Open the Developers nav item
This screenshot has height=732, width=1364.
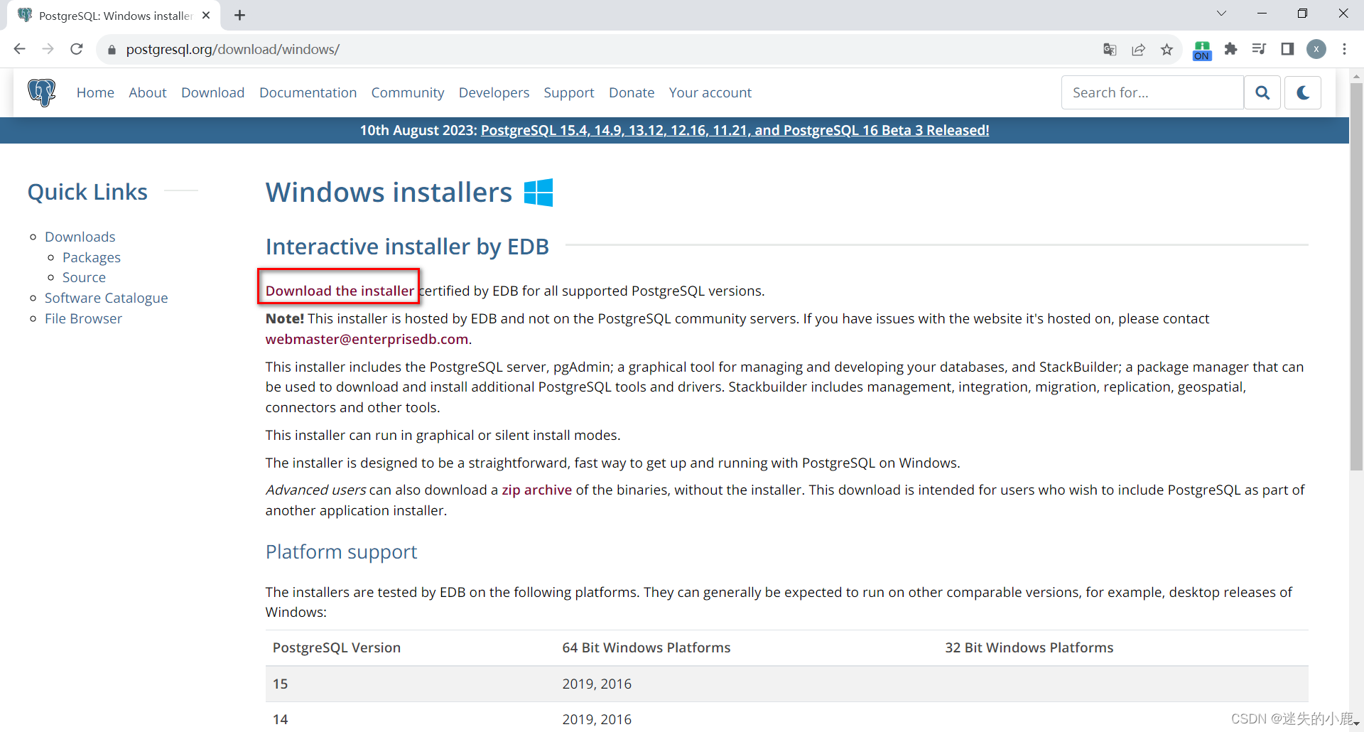494,93
